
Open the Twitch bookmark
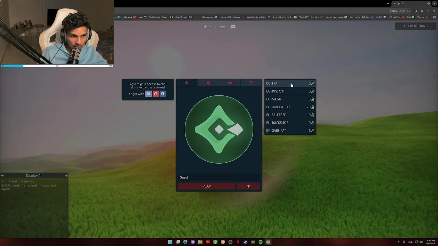click(381, 17)
